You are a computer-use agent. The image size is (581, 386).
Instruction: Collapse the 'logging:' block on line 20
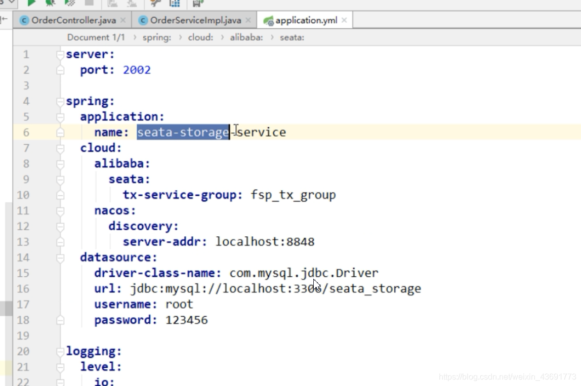(x=60, y=352)
